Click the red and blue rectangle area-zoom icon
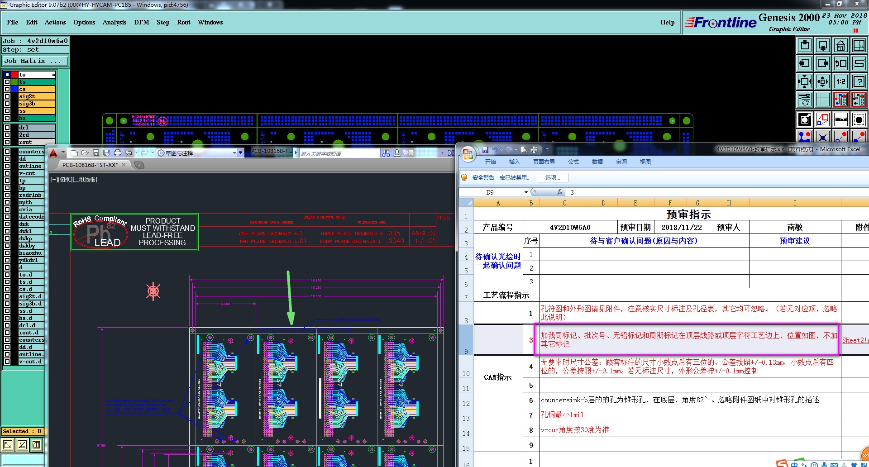This screenshot has height=467, width=869. click(823, 119)
